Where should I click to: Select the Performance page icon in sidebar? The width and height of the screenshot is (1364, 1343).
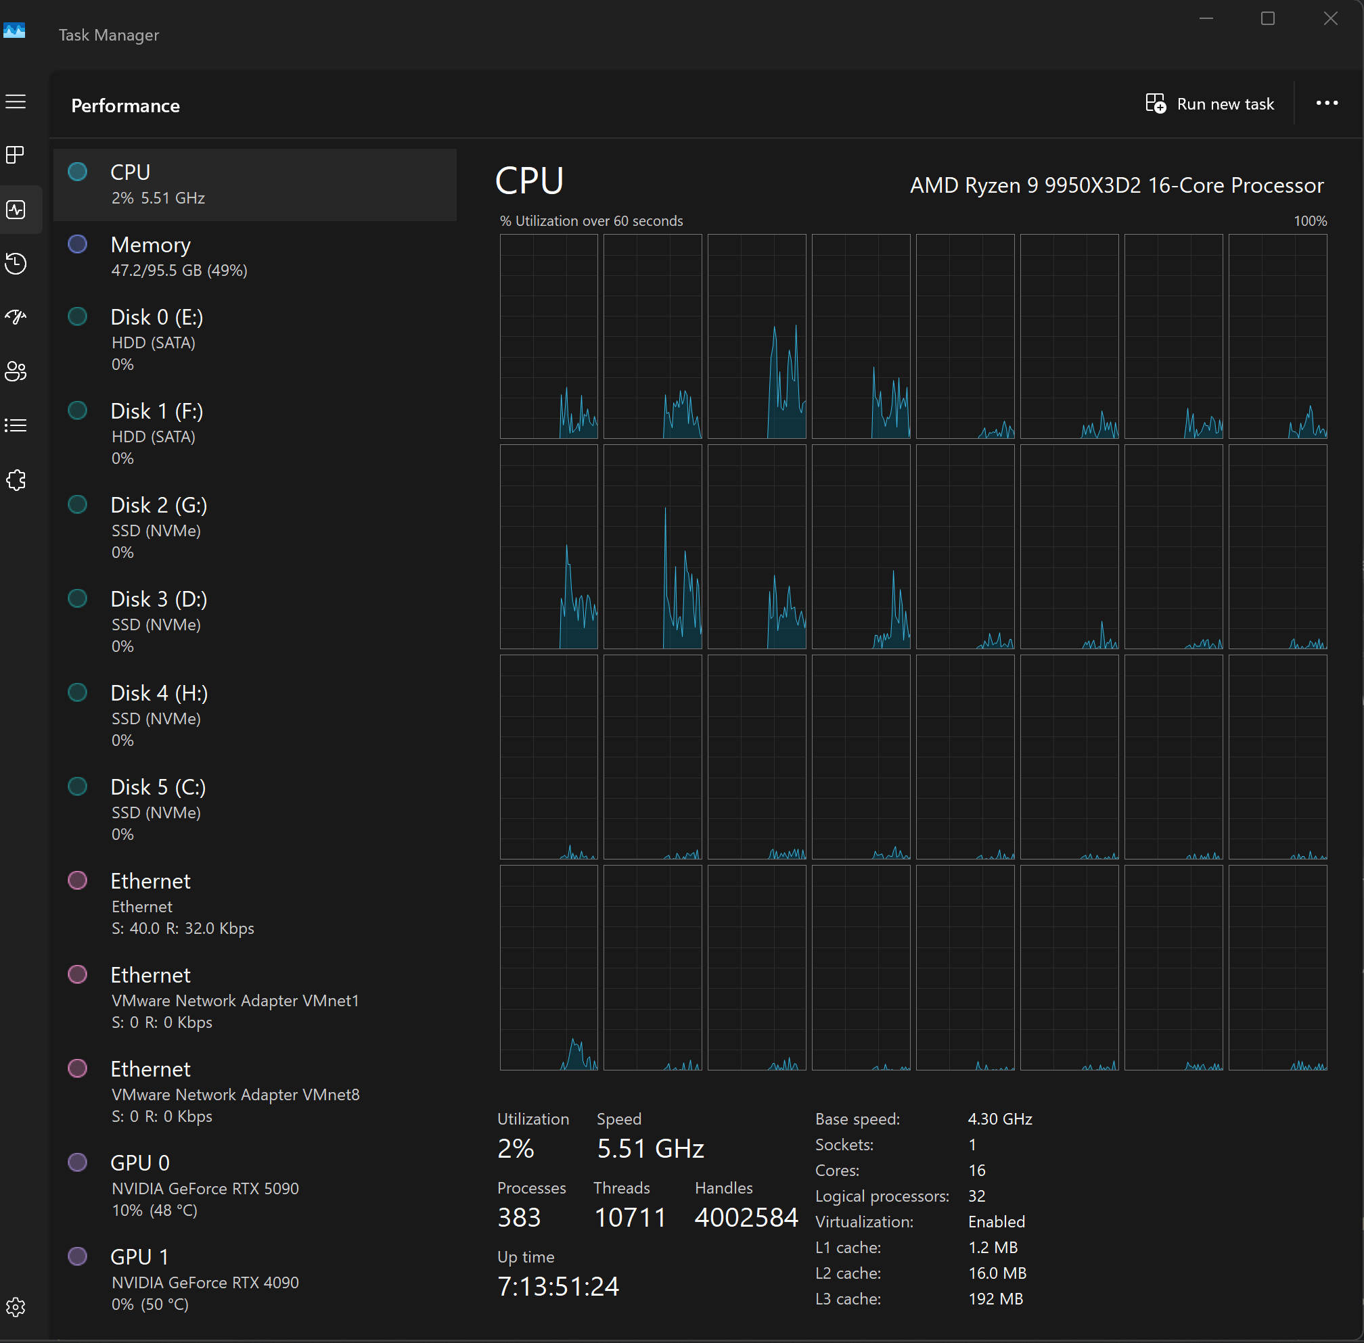coord(16,210)
